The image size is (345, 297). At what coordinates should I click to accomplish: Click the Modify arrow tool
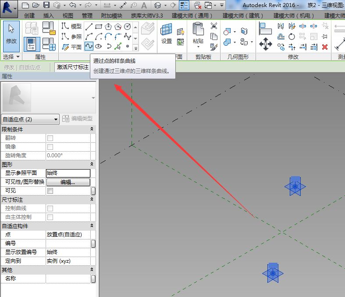(x=11, y=36)
